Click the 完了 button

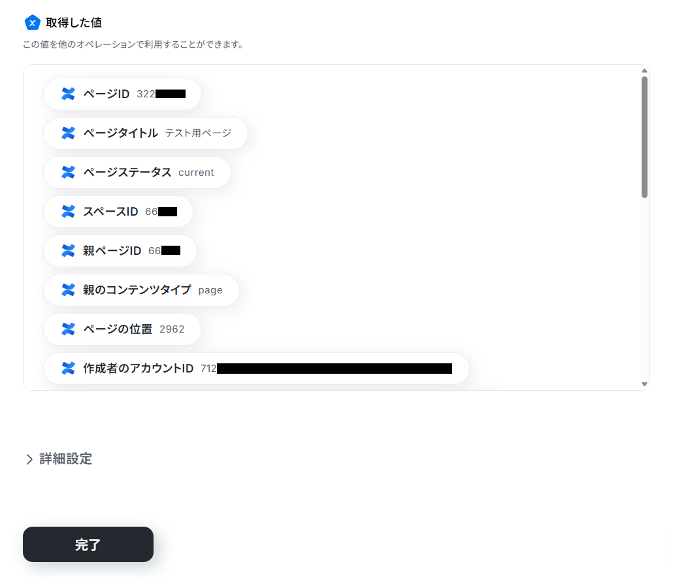(x=88, y=544)
